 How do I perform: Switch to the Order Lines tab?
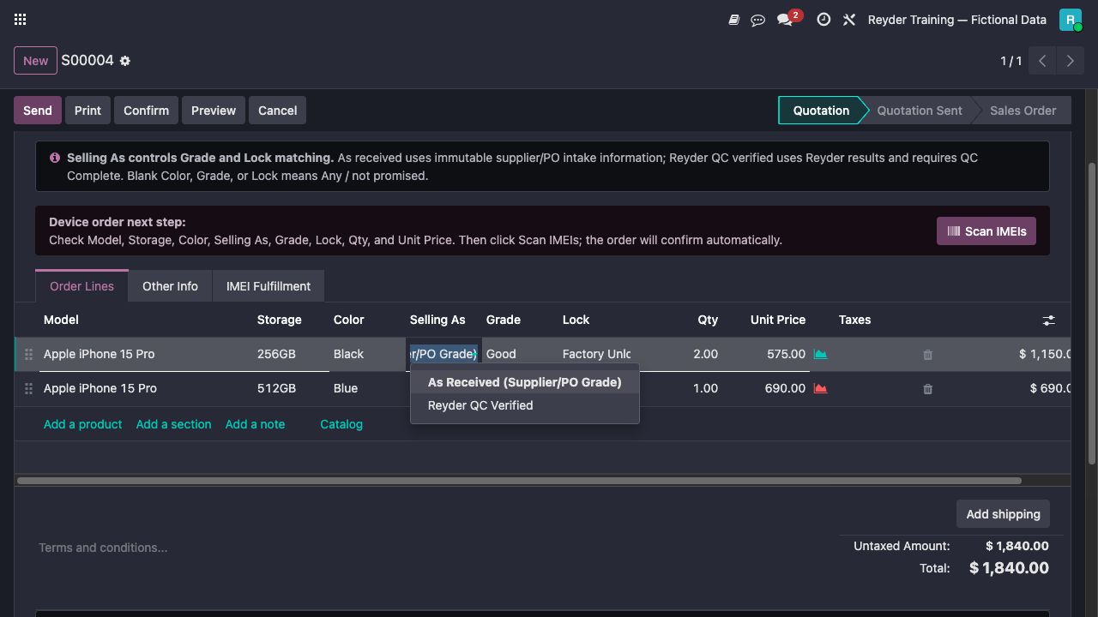81,286
